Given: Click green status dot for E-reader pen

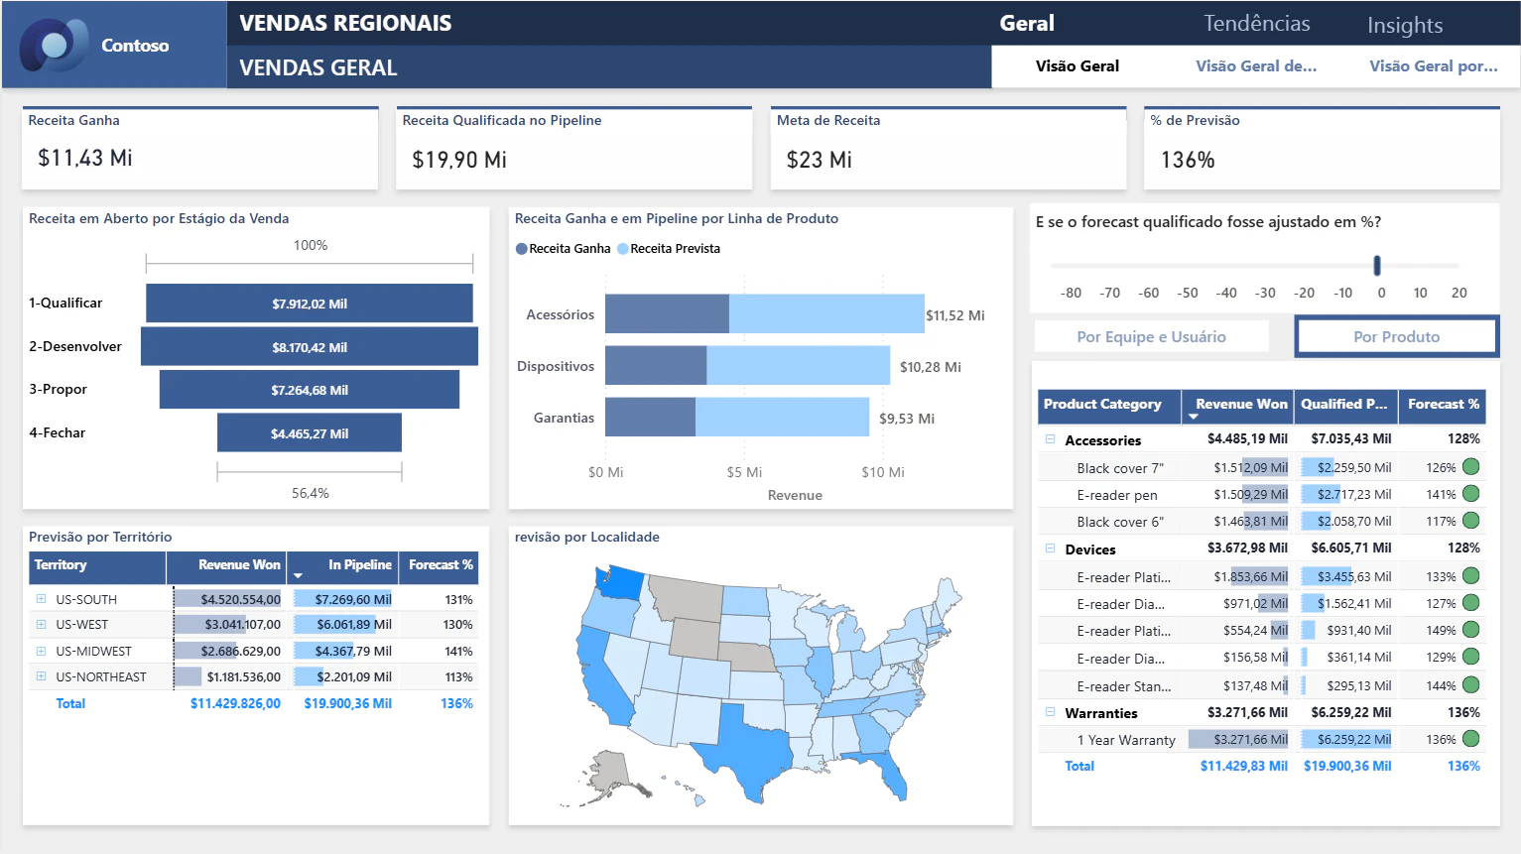Looking at the screenshot, I should click(1471, 494).
